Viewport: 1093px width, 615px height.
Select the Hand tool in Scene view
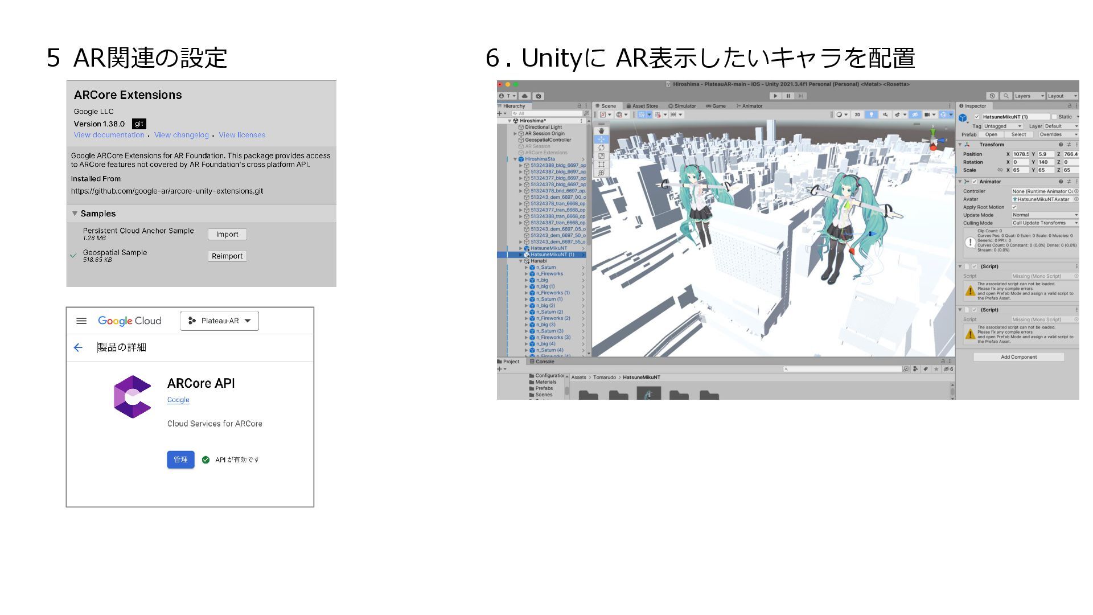(601, 130)
